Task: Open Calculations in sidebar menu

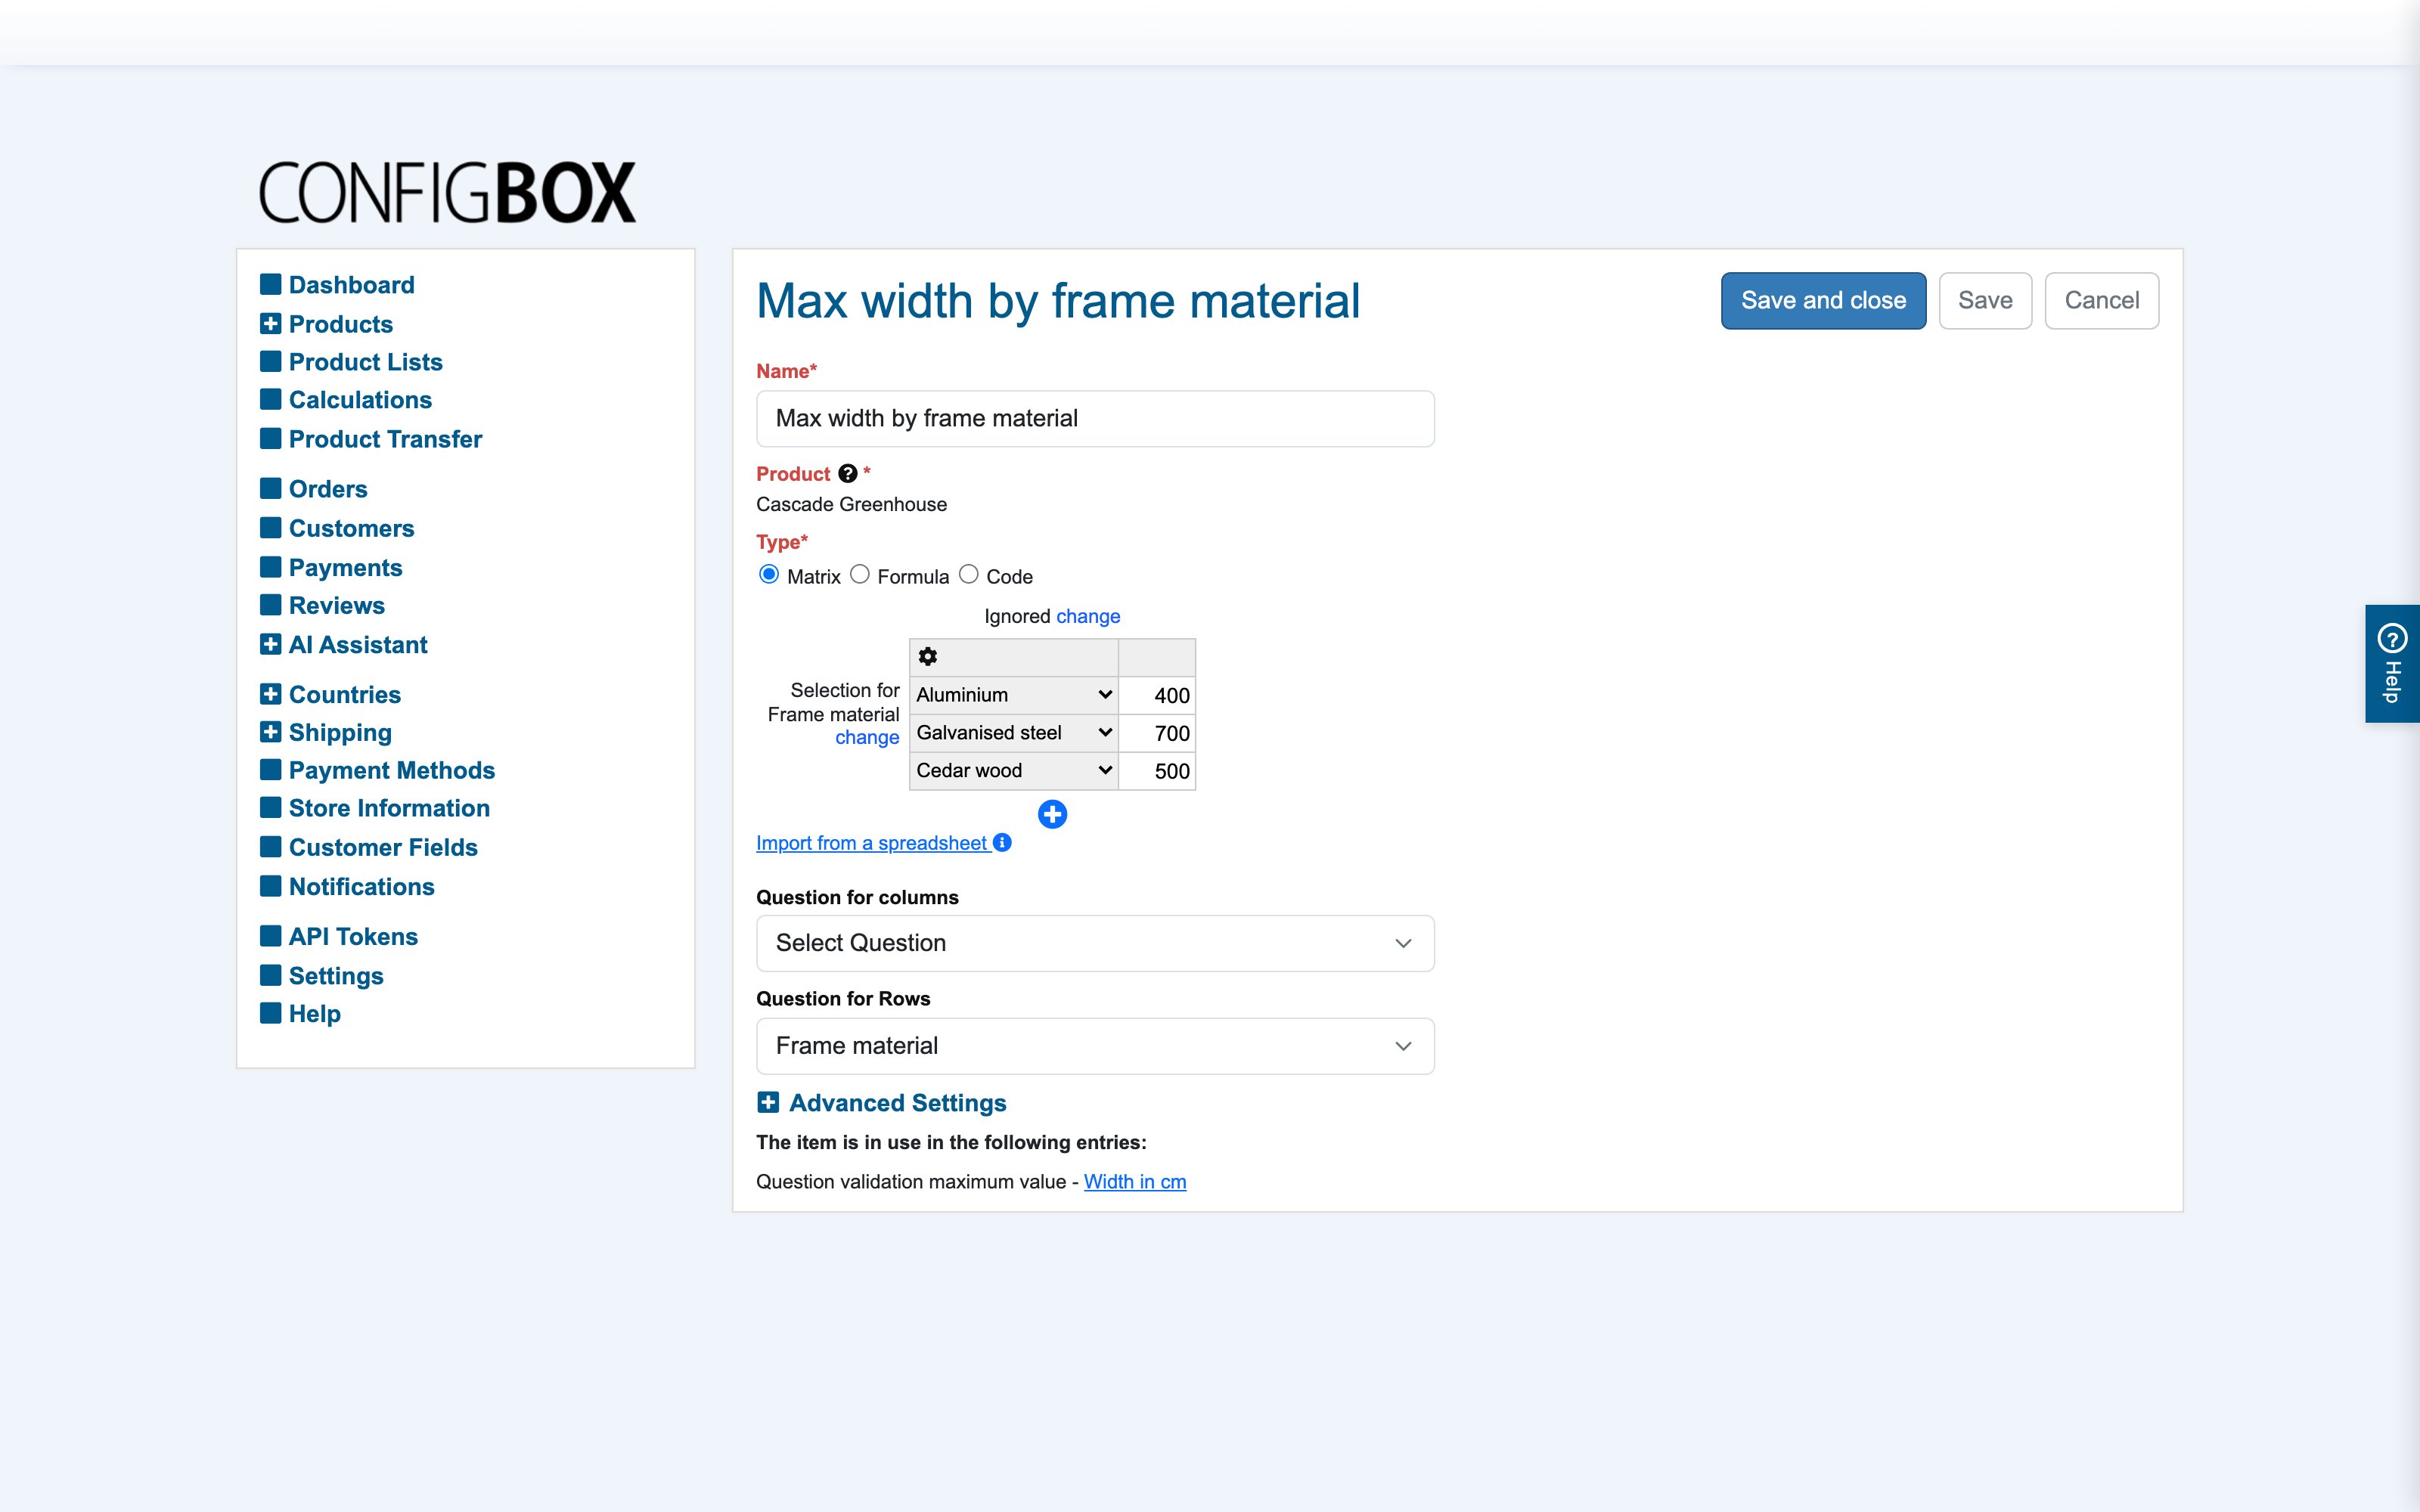Action: coord(360,400)
